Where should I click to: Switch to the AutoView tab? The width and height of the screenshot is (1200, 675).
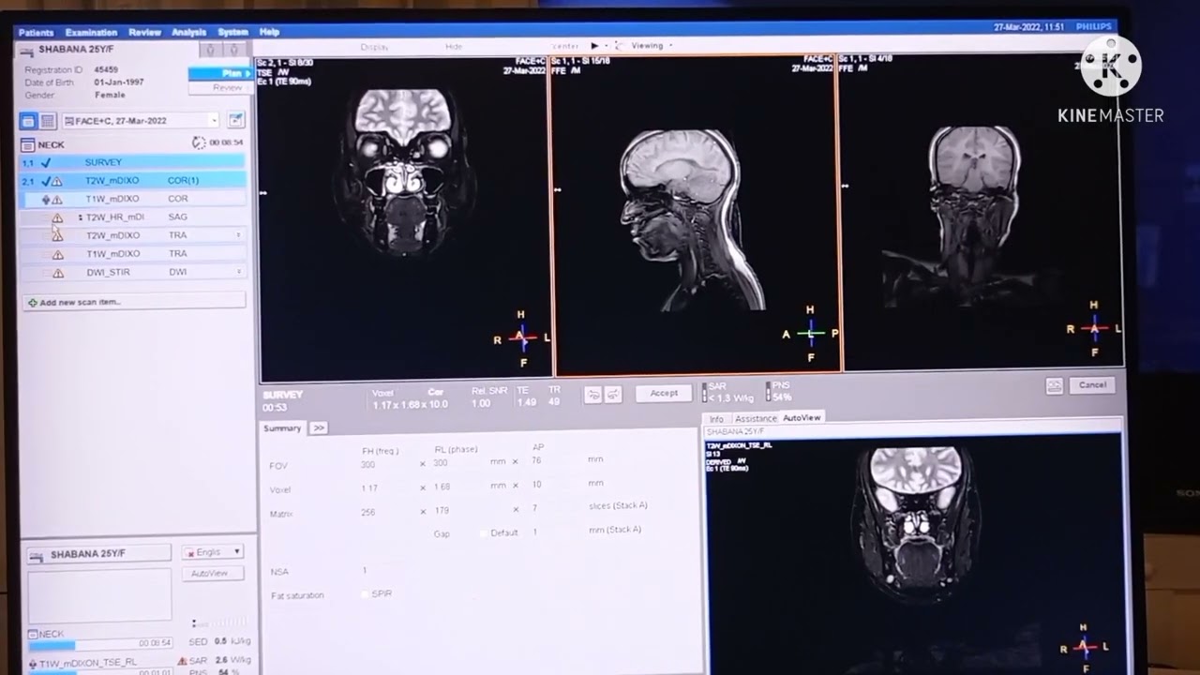click(x=802, y=417)
